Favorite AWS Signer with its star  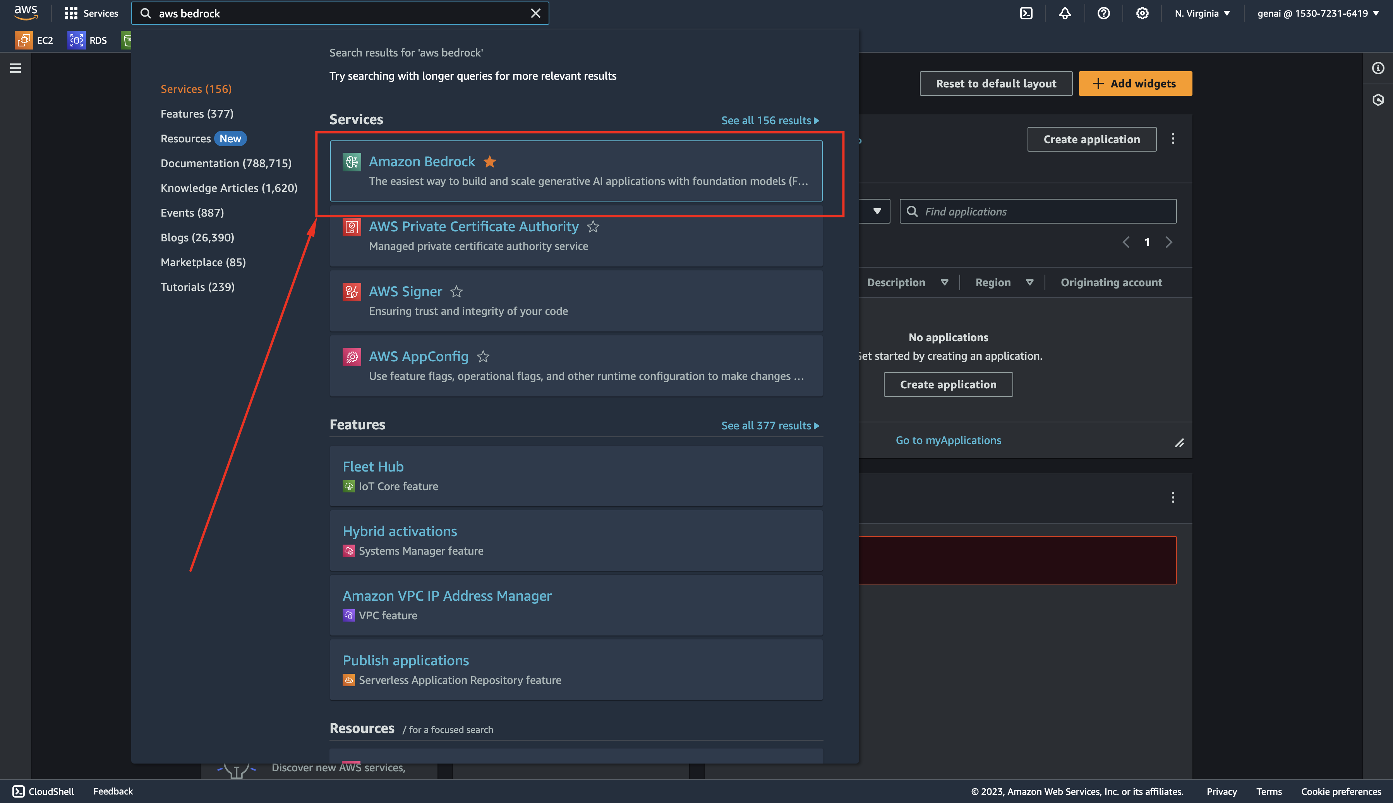point(457,292)
